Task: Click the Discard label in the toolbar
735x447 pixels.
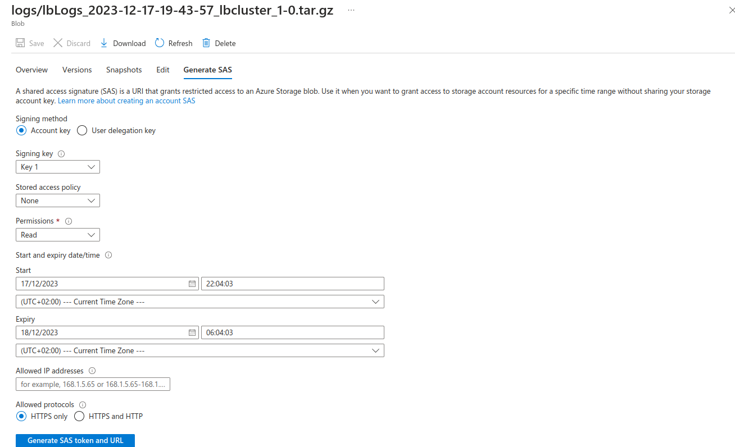Action: [79, 43]
